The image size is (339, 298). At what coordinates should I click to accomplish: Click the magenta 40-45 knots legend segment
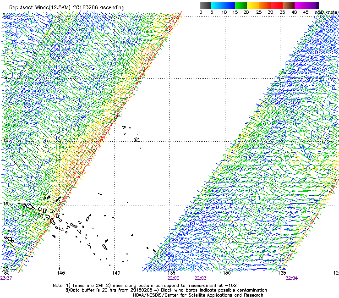[301, 6]
